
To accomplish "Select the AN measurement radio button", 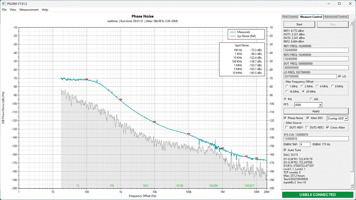I will (311, 99).
